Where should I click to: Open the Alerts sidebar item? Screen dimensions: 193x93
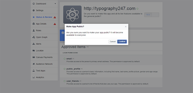click(44, 44)
